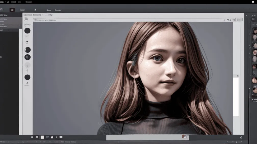This screenshot has height=144, width=257.
Task: Click the letter A text tool icon
Action: tap(27, 83)
